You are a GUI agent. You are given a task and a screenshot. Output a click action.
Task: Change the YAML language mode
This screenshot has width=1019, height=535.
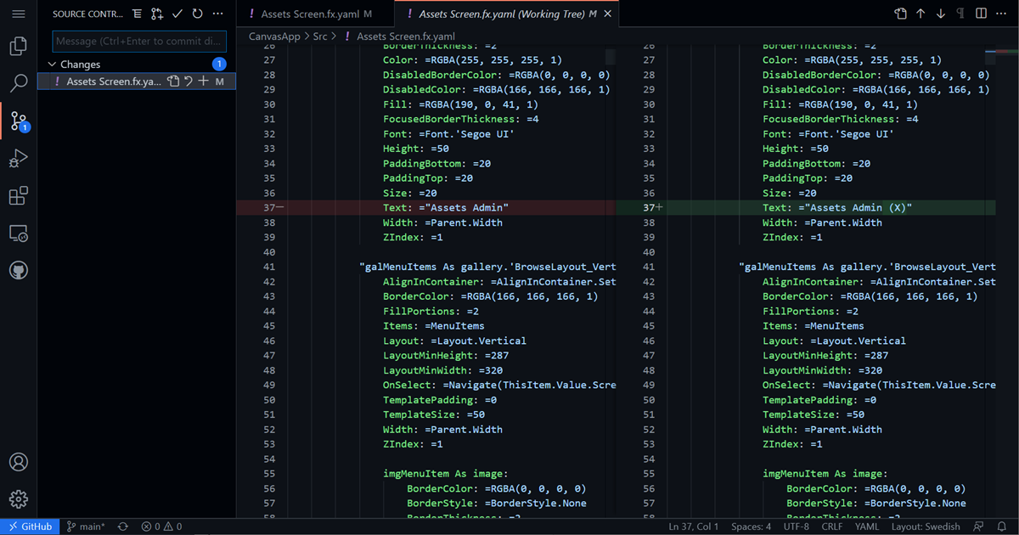point(867,527)
